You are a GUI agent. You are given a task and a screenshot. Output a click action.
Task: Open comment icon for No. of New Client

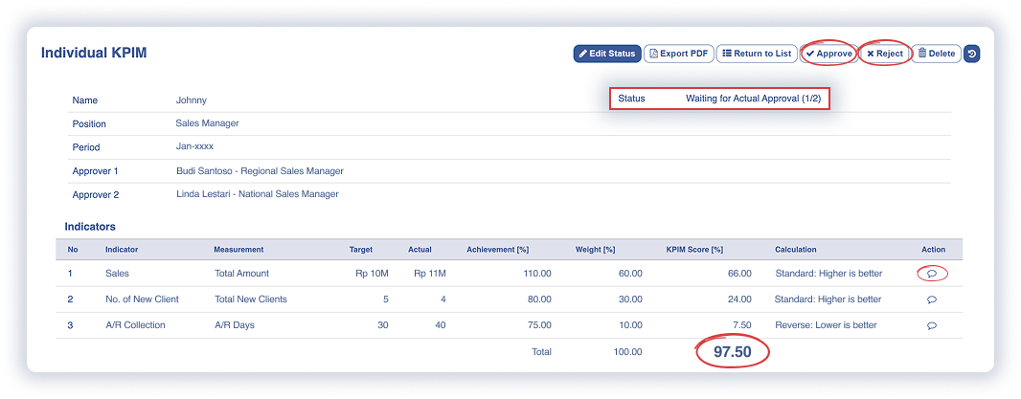tap(932, 299)
